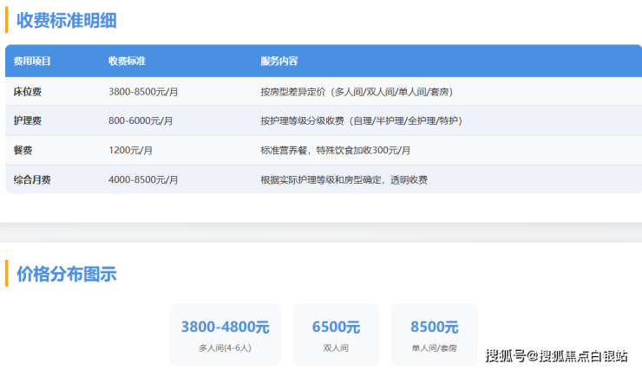Click the 价格分布图示 section heading
Viewport: 642px width, 370px height.
point(67,274)
